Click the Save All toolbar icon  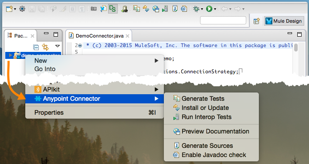pyautogui.click(x=41, y=9)
